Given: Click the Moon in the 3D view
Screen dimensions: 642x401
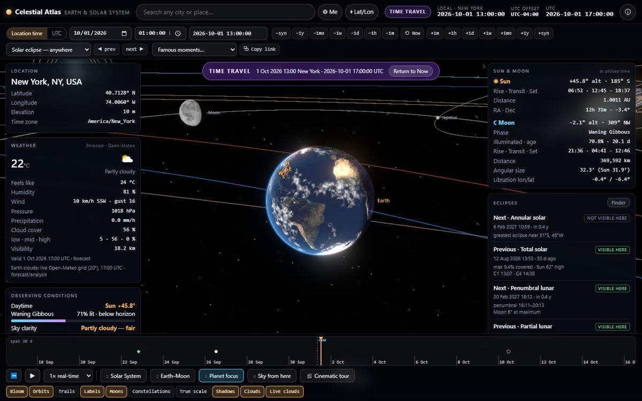Looking at the screenshot, I should [190, 112].
